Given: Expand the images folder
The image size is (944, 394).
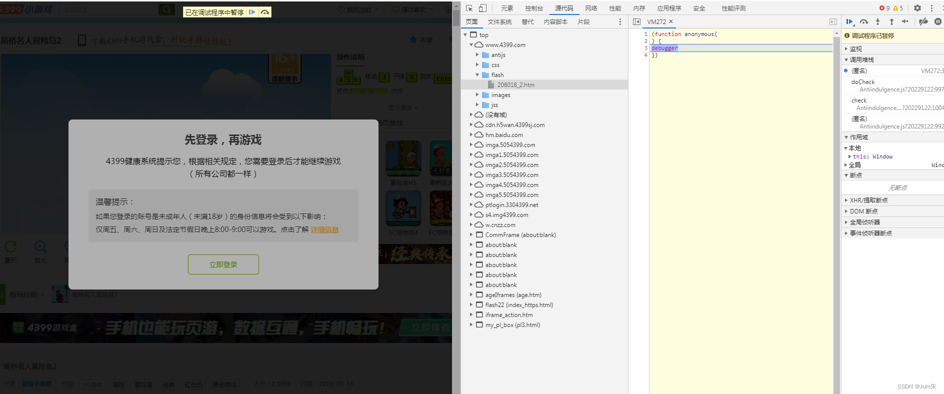Looking at the screenshot, I should pos(477,94).
